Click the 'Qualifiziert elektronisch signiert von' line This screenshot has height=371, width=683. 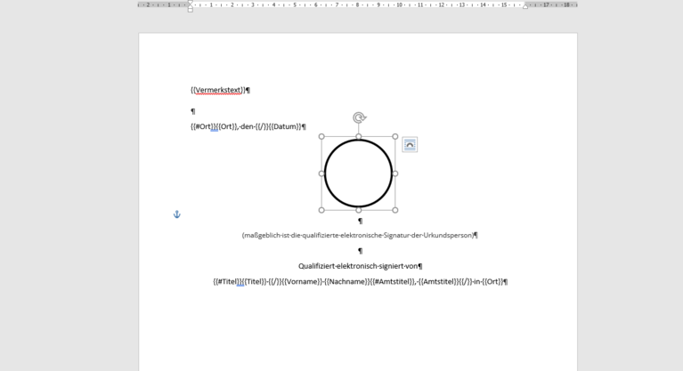pos(358,266)
